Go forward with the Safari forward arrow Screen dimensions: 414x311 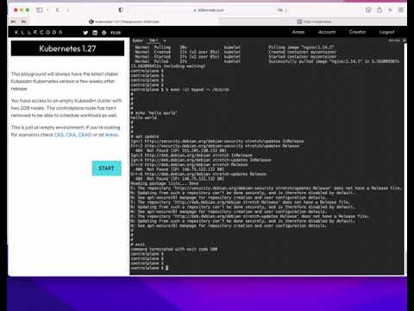pos(67,10)
